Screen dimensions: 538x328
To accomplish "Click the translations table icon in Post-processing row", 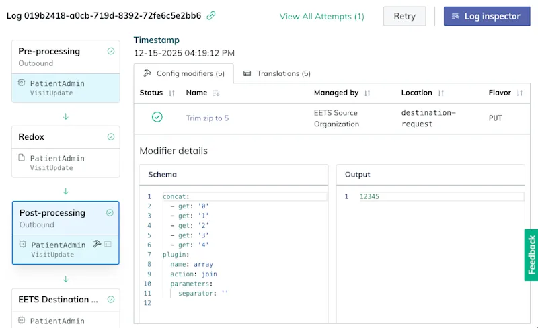I will click(108, 244).
